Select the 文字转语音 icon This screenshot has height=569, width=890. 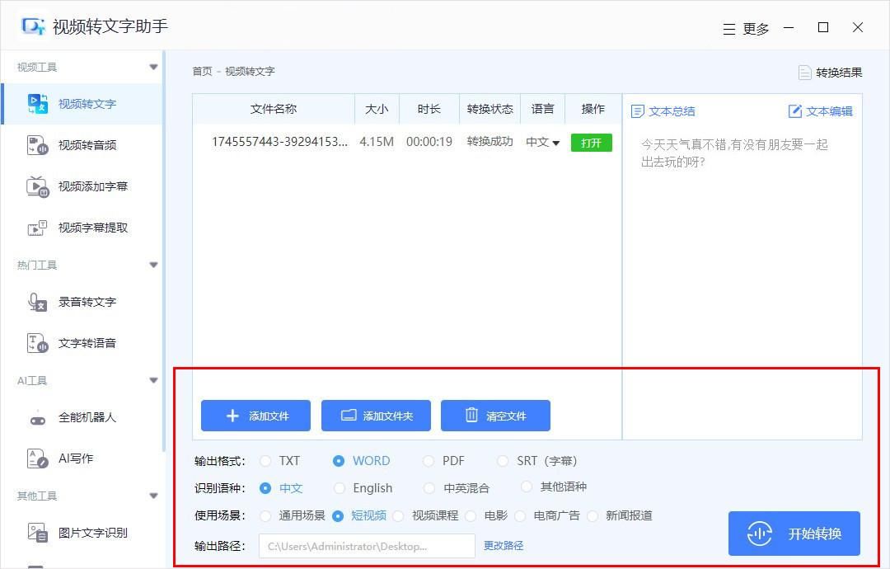[x=38, y=343]
